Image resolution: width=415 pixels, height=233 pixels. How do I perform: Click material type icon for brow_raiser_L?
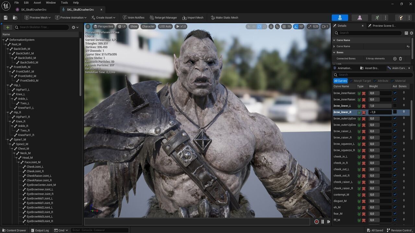pos(364,131)
